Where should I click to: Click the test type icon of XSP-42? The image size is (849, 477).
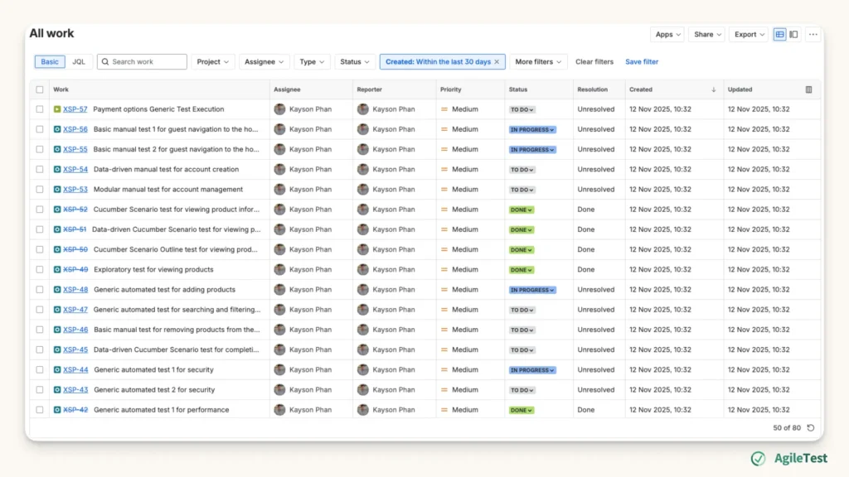click(x=57, y=410)
